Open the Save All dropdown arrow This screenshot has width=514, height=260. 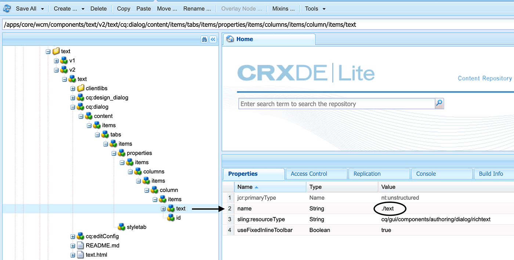click(43, 9)
